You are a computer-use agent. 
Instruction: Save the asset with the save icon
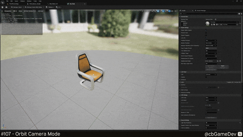tap(2, 7)
